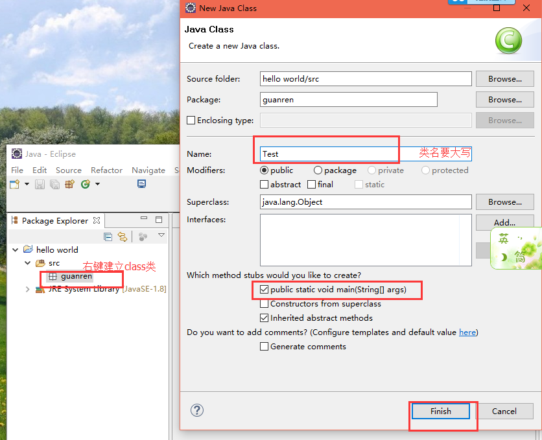Open the Navigate menu in Eclipse

click(148, 170)
